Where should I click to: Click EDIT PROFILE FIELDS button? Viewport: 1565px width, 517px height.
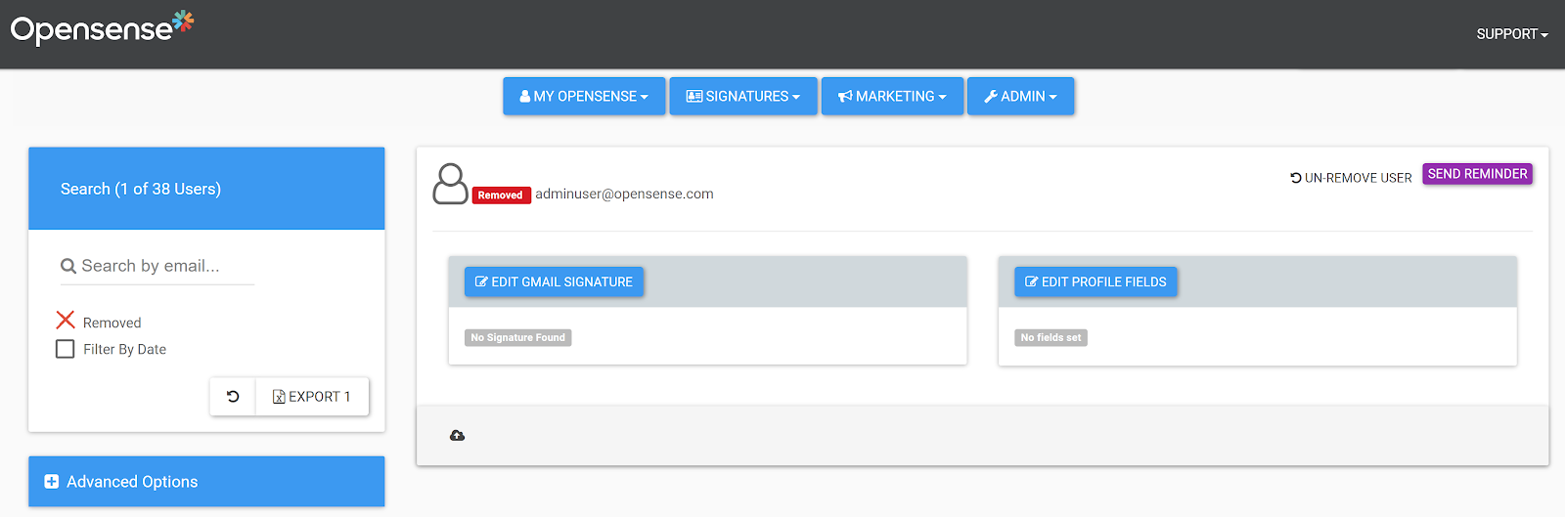[x=1095, y=281]
